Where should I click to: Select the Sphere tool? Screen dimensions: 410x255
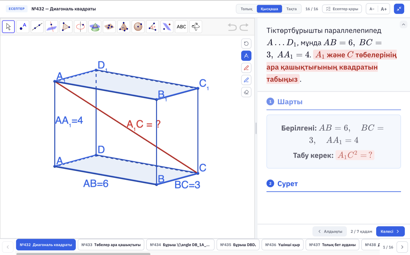[138, 27]
